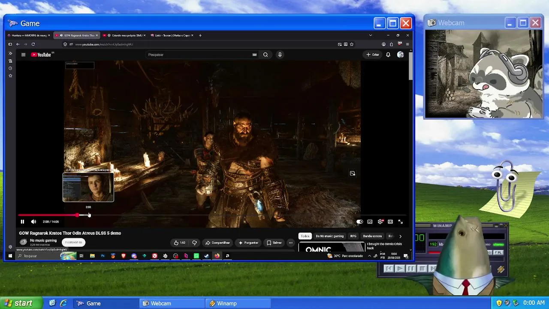This screenshot has width=549, height=309.
Task: Open the browser account icon
Action: 383,44
